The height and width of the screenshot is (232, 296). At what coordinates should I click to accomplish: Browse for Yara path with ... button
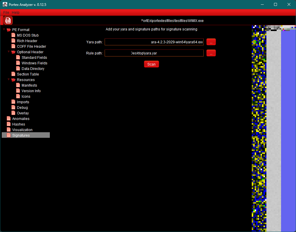(x=211, y=42)
